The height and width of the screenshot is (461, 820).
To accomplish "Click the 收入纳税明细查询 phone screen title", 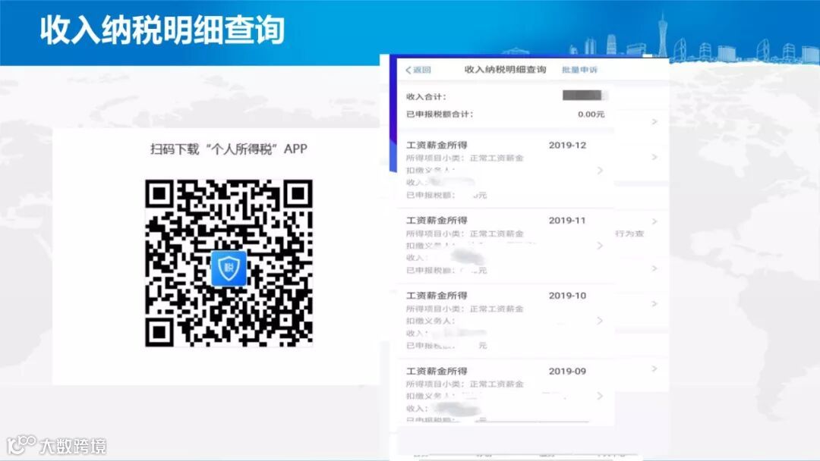I will point(505,70).
